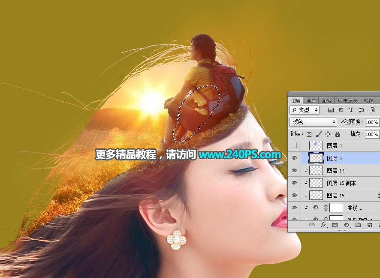
Task: Add a layer mask
Action: [335, 225]
